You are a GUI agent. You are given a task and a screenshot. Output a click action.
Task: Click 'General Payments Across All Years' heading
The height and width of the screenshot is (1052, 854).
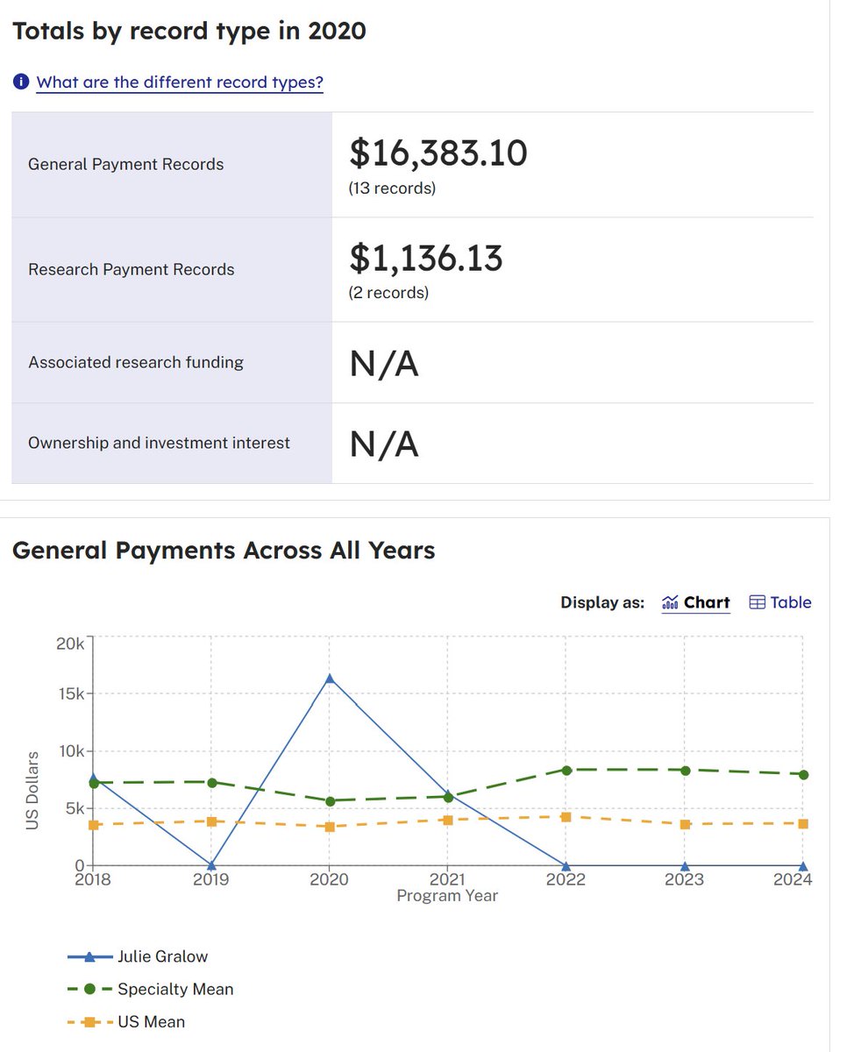tap(224, 550)
